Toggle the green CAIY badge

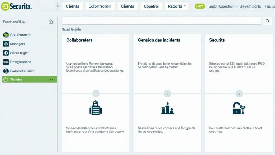[200, 6]
